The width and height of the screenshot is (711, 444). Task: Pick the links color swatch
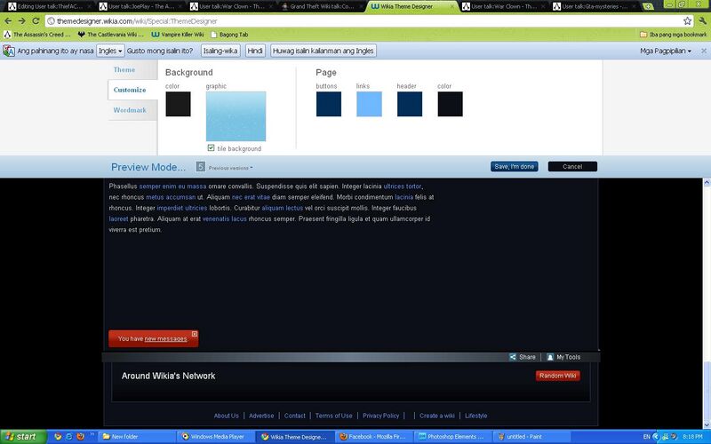pyautogui.click(x=369, y=104)
